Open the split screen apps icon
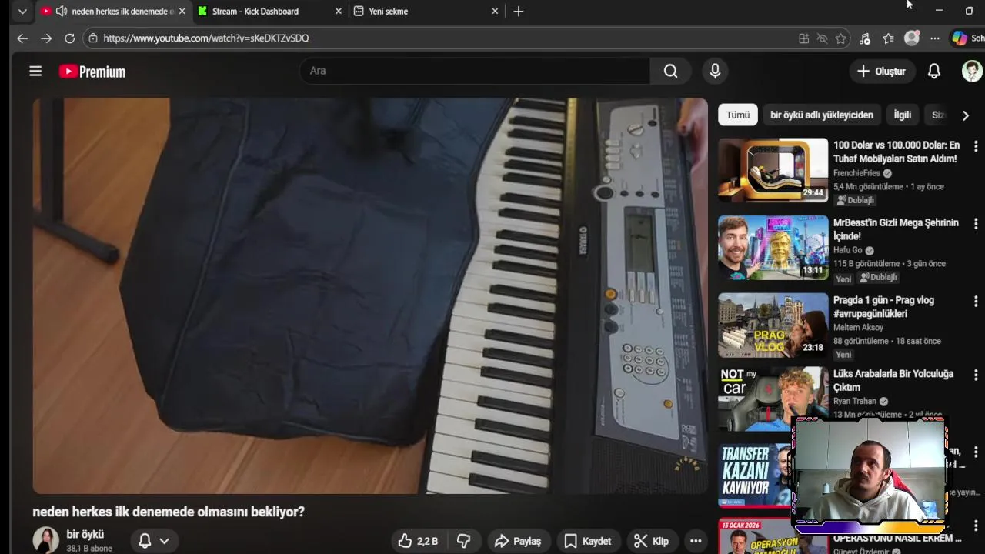 [x=803, y=38]
